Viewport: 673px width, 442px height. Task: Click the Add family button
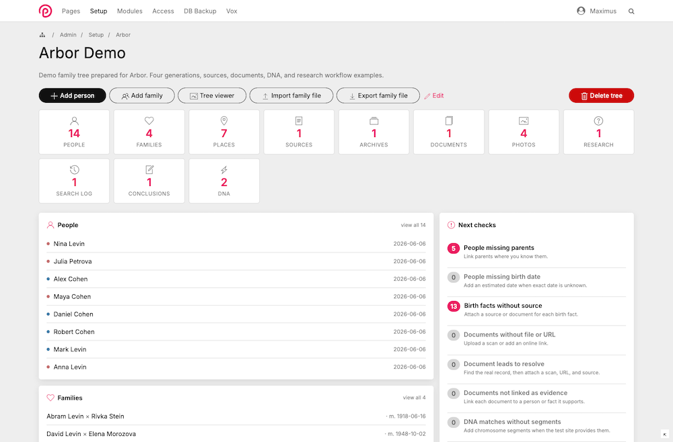click(141, 95)
